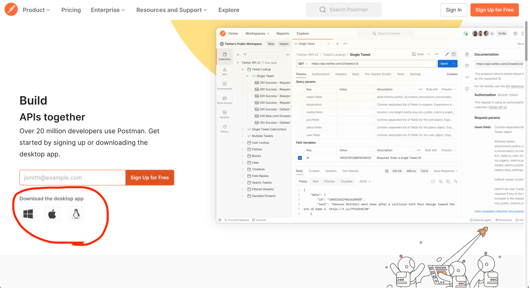Open the GET method dropdown
Image resolution: width=530 pixels, height=288 pixels.
click(x=303, y=64)
